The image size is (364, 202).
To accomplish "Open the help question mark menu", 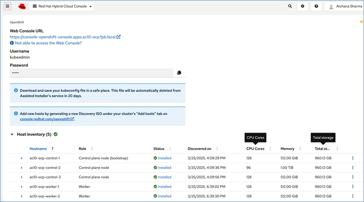I will click(x=316, y=6).
